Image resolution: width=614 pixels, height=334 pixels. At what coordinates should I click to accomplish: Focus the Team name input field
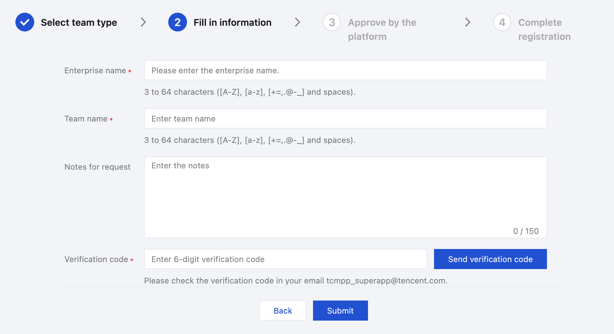pos(345,118)
